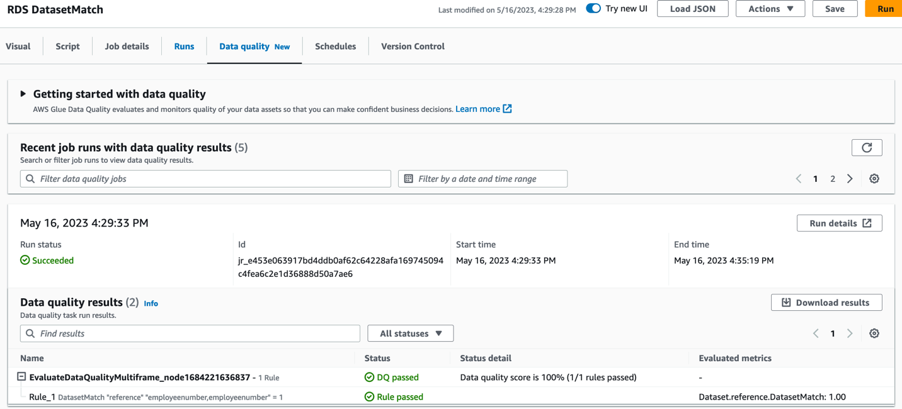This screenshot has height=409, width=902.
Task: Click the Save button
Action: [x=835, y=9]
